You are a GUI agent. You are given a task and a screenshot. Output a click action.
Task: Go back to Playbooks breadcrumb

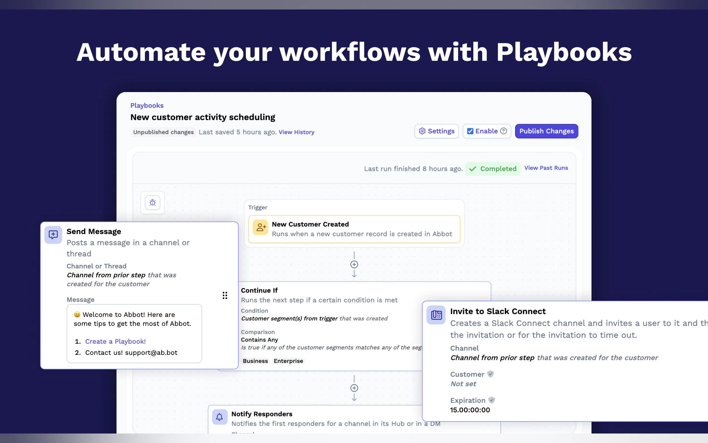(147, 105)
